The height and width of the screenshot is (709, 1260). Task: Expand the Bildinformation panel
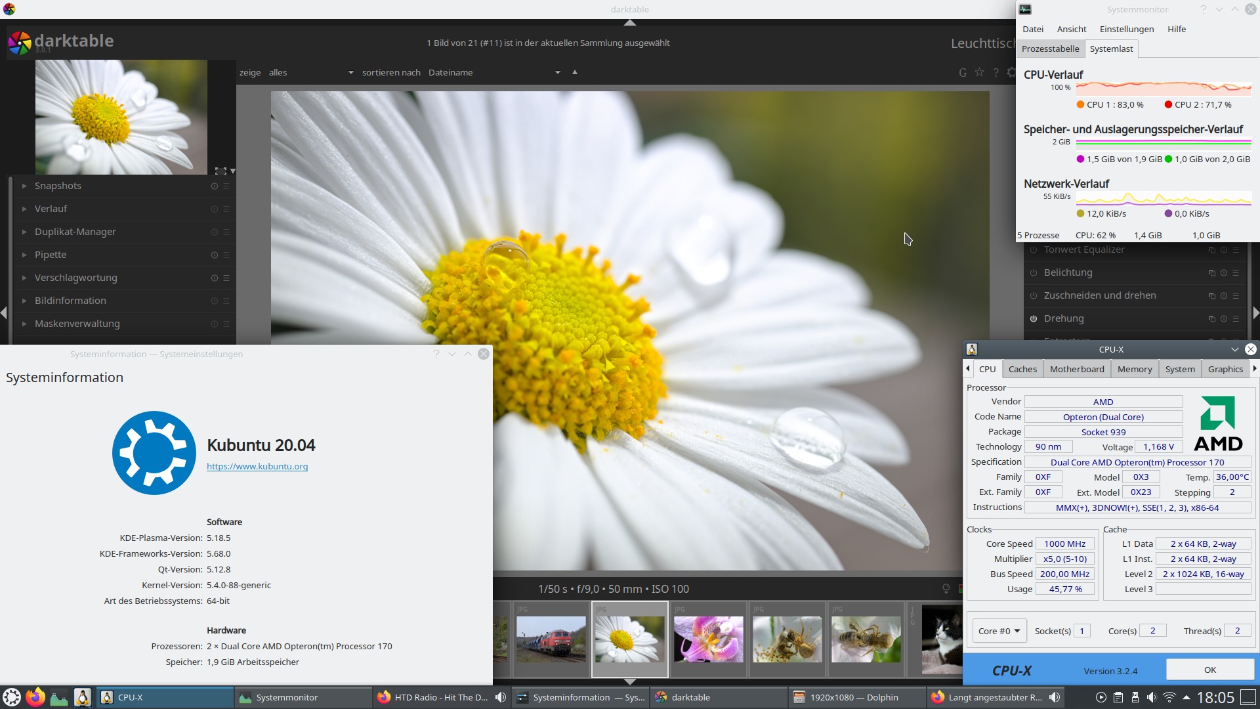(x=70, y=301)
